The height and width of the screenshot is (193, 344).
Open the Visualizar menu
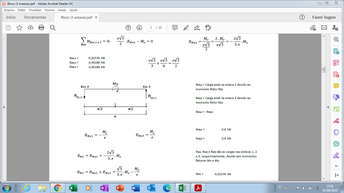35,10
